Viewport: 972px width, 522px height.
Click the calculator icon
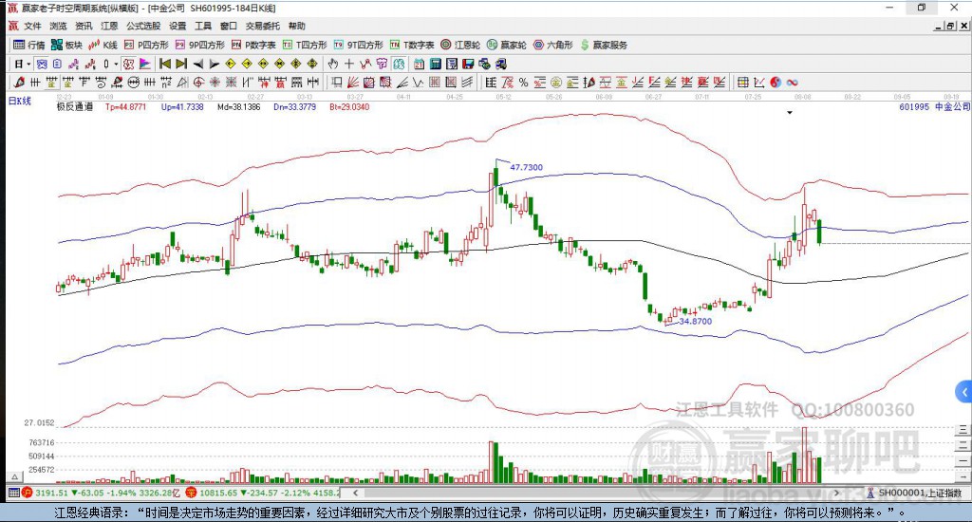click(435, 64)
